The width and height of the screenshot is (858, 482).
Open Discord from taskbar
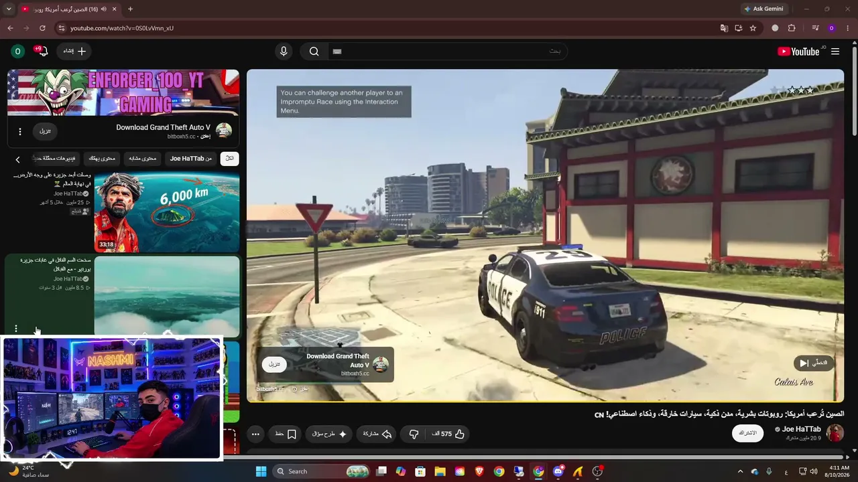click(558, 471)
